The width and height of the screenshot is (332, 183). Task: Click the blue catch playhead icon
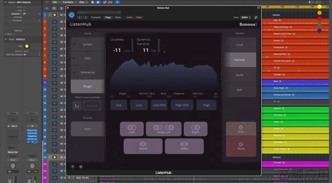(117, 2)
